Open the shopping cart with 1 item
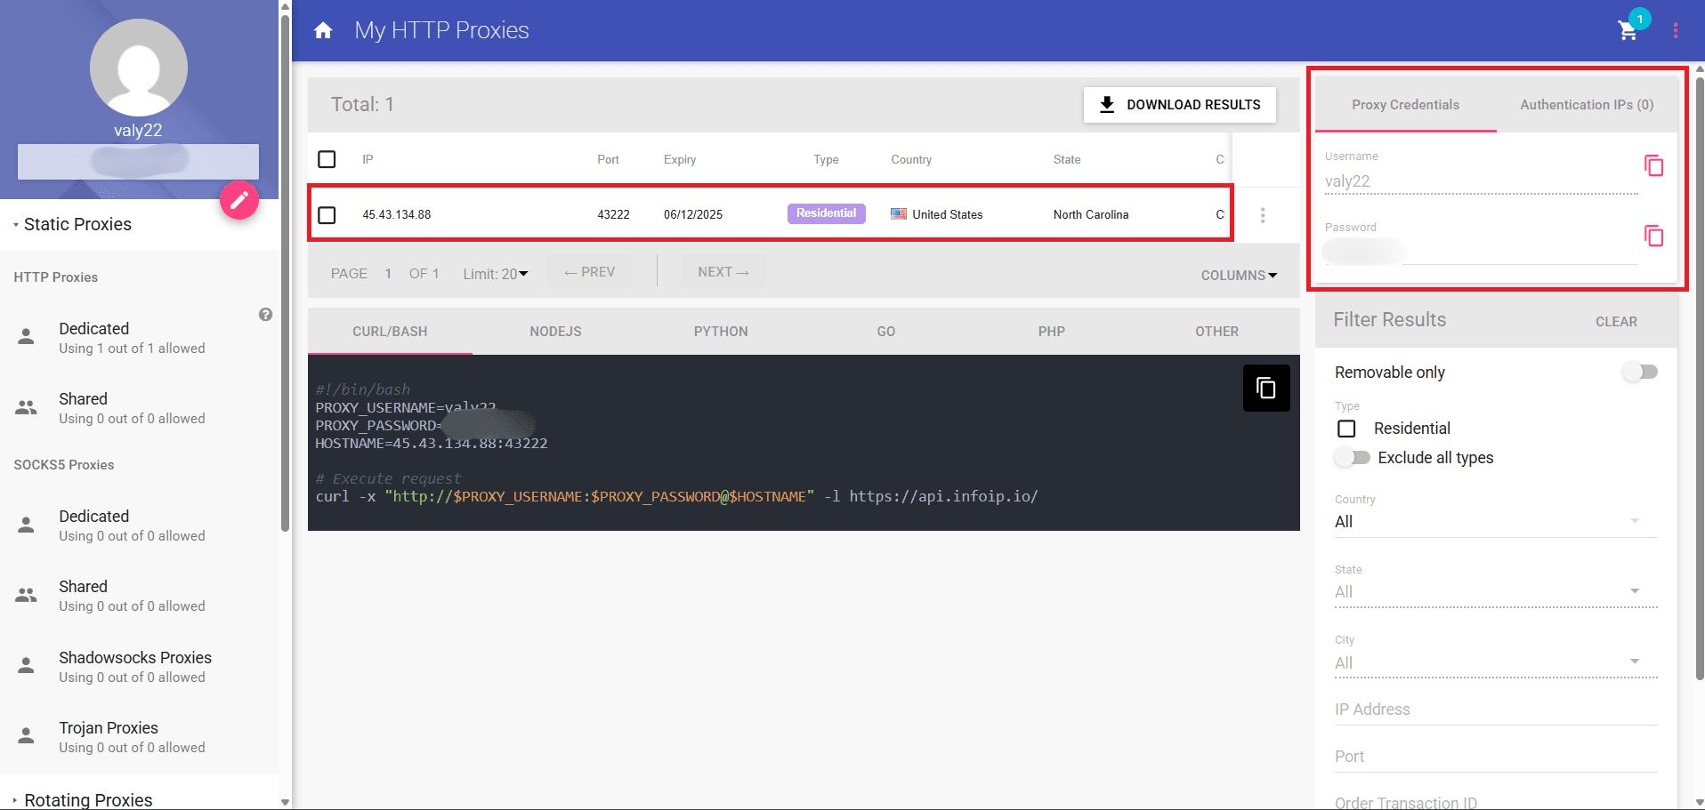Image resolution: width=1705 pixels, height=810 pixels. pos(1628,31)
